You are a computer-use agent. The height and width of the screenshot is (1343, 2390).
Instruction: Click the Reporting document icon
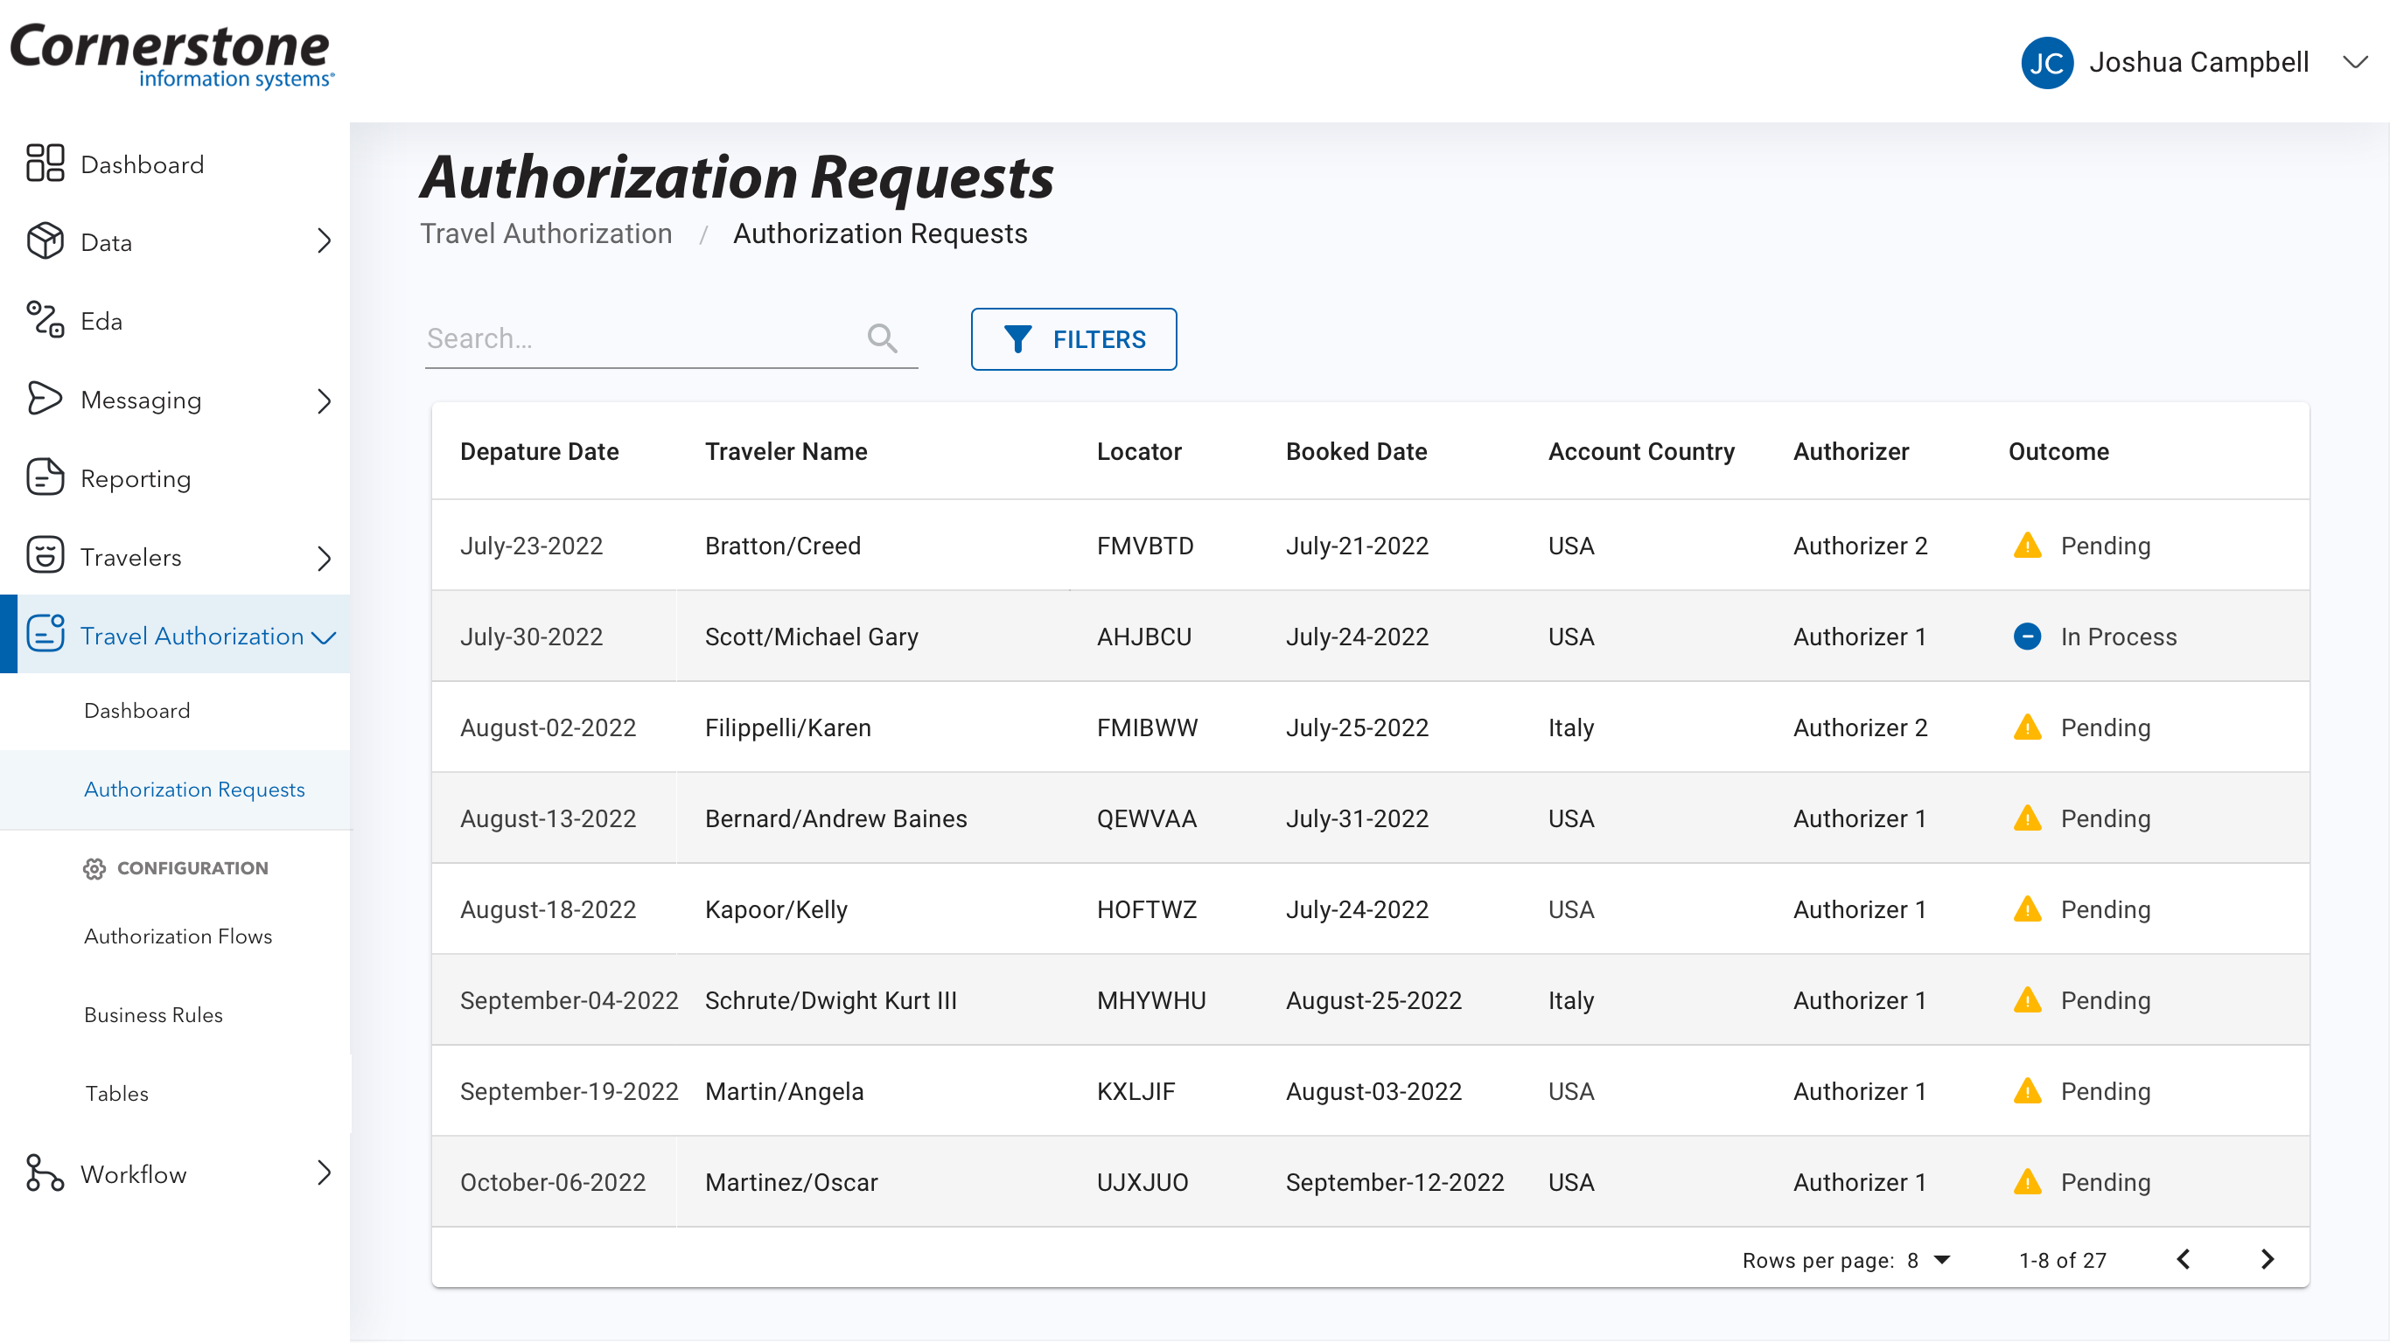(x=45, y=477)
